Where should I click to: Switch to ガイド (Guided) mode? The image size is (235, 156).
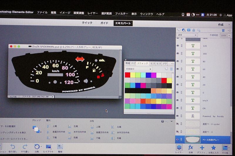104,23
